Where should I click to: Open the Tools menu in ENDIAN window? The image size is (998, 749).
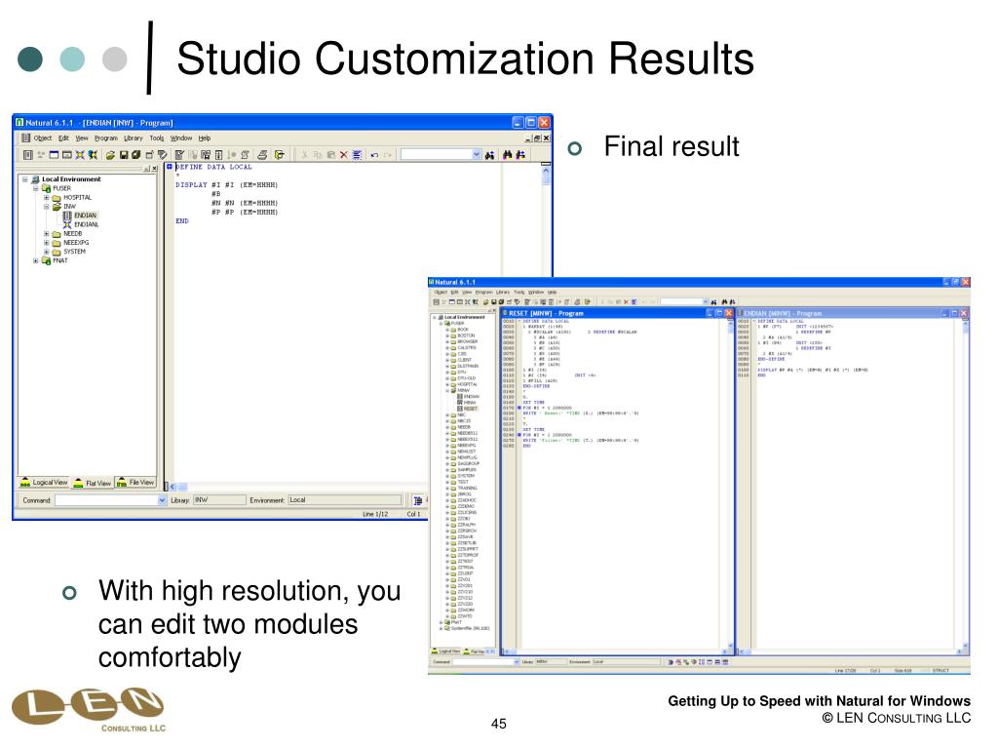coord(157,138)
